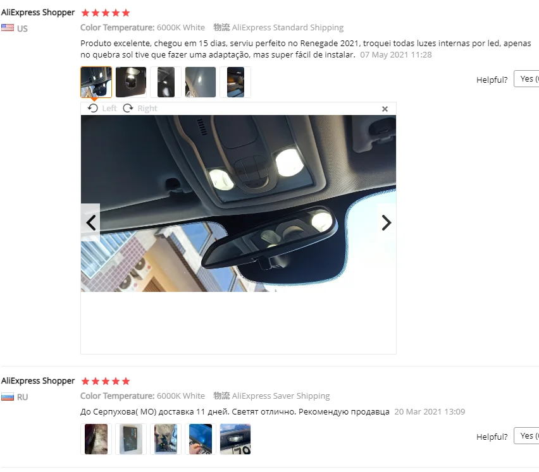Open first thumbnail of the RU review
This screenshot has width=539, height=472.
coord(96,439)
